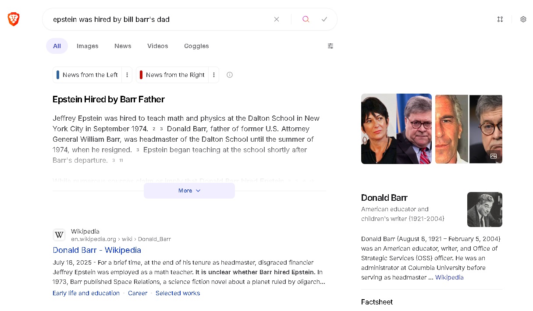Select News from the Right
Image resolution: width=533 pixels, height=311 pixels.
pyautogui.click(x=172, y=75)
